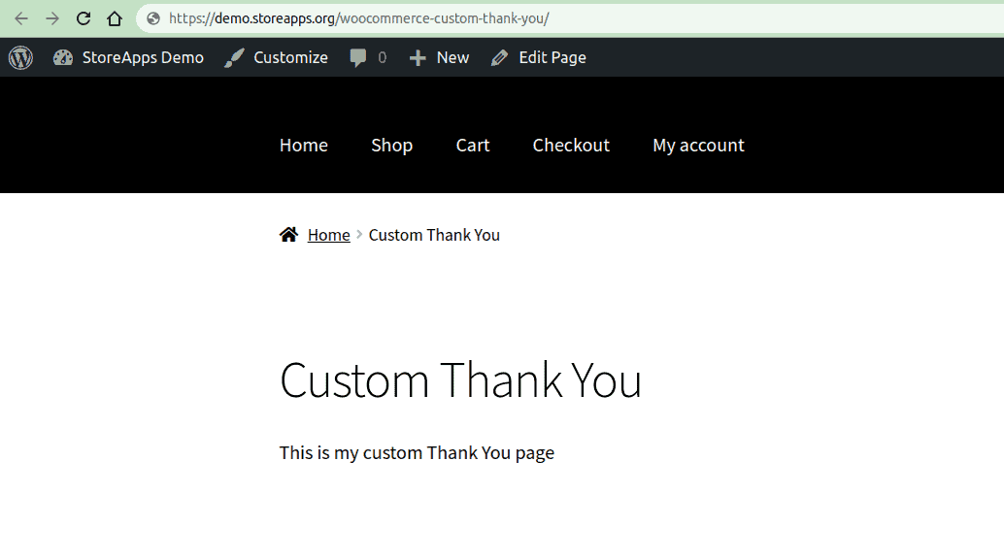Screen dimensions: 1004x560
Task: Click the browser back arrow
Action: tap(21, 18)
